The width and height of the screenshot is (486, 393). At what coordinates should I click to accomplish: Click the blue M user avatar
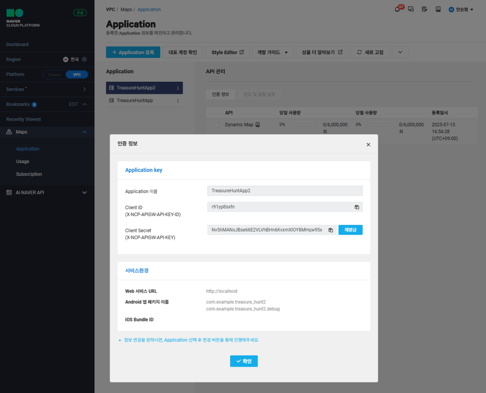pos(451,9)
